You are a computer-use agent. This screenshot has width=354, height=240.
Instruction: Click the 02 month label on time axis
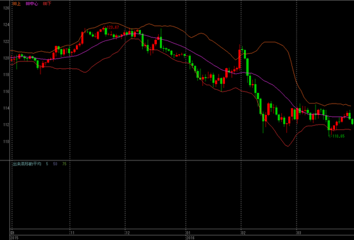tap(243, 232)
